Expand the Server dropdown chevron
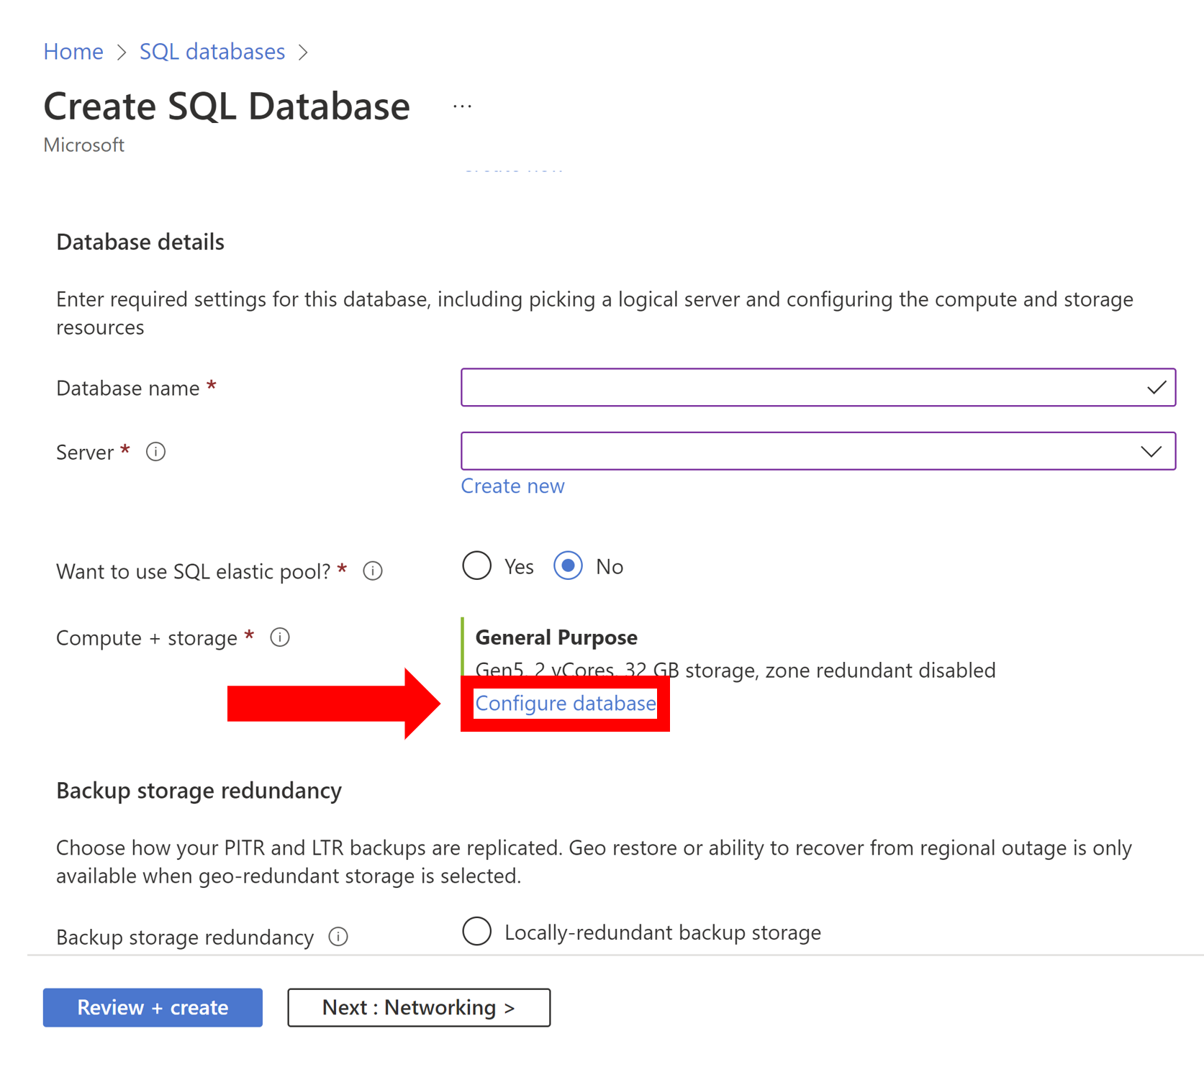1204x1067 pixels. click(1151, 451)
